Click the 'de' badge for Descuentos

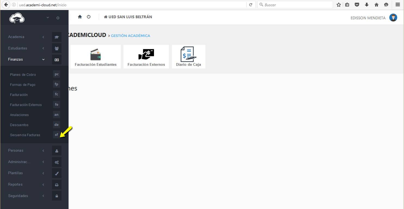57,124
